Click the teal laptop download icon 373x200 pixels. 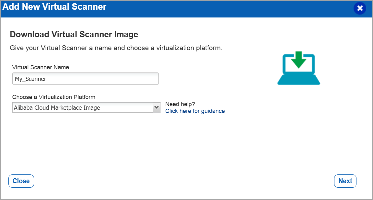point(298,68)
